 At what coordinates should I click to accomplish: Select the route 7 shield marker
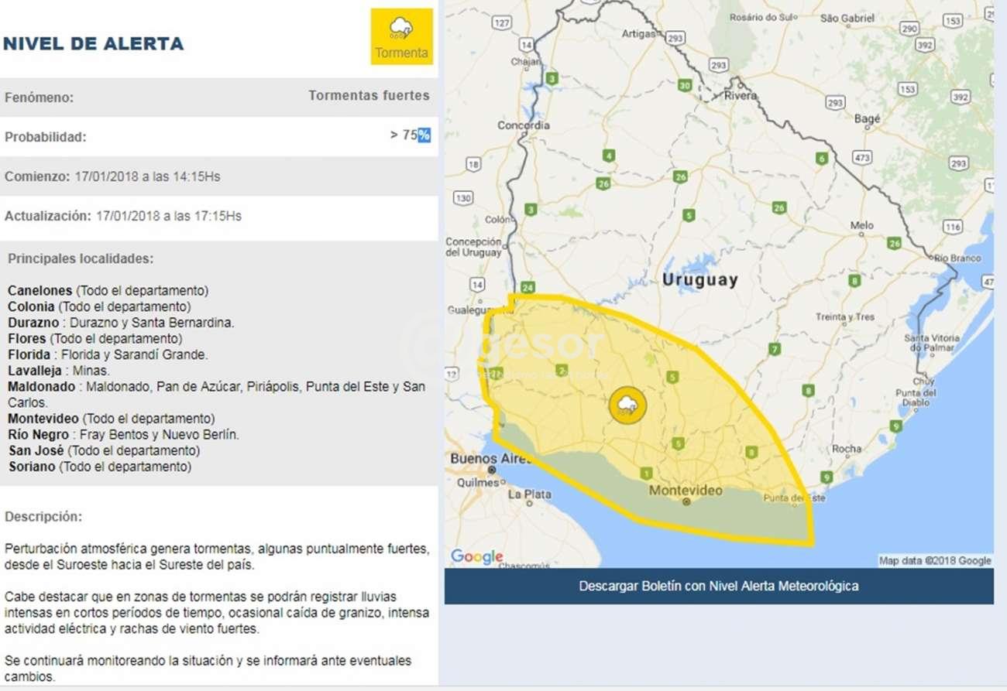point(774,349)
